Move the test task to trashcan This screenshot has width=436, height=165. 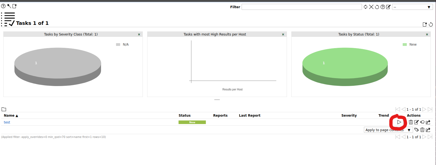[x=411, y=122]
